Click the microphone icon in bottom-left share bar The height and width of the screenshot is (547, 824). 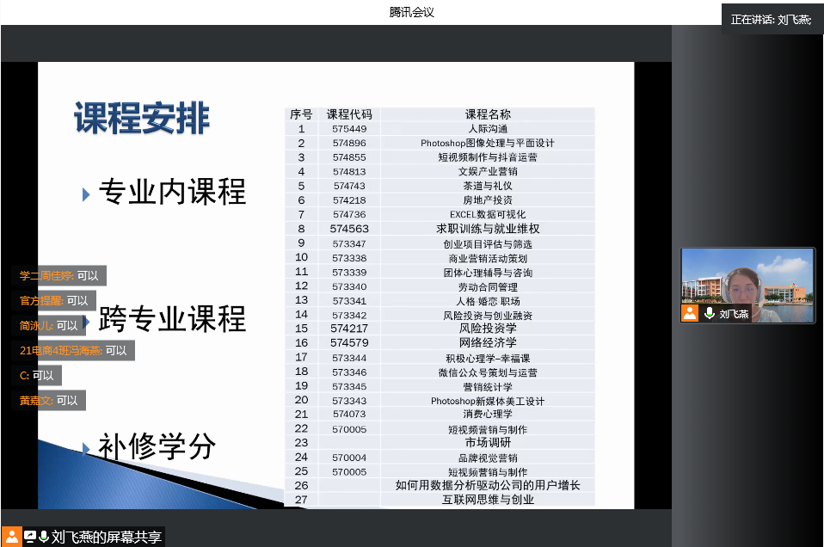click(43, 537)
